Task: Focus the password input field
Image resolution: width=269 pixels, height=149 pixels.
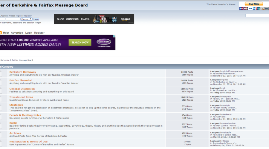Action: tap(13, 19)
